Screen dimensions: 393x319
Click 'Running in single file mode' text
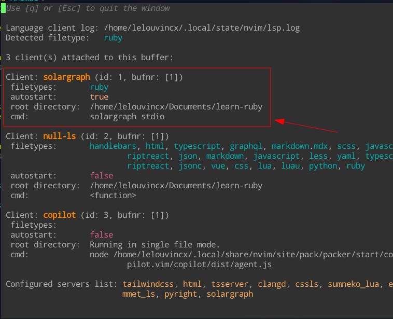point(155,245)
